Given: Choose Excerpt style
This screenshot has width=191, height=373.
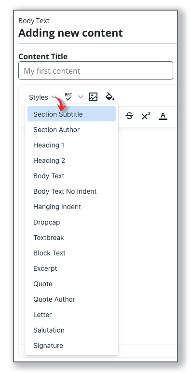Looking at the screenshot, I should pos(71,268).
